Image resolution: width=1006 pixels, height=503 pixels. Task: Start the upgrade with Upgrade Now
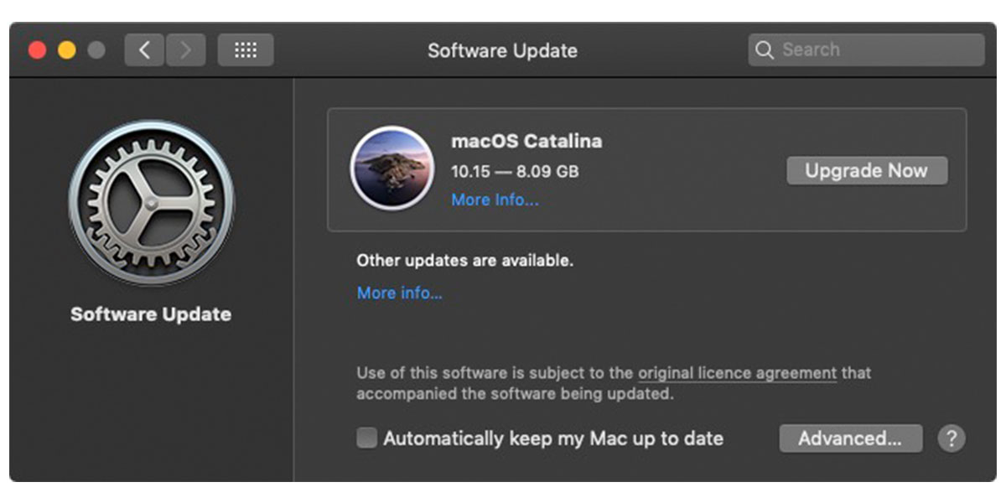(867, 170)
